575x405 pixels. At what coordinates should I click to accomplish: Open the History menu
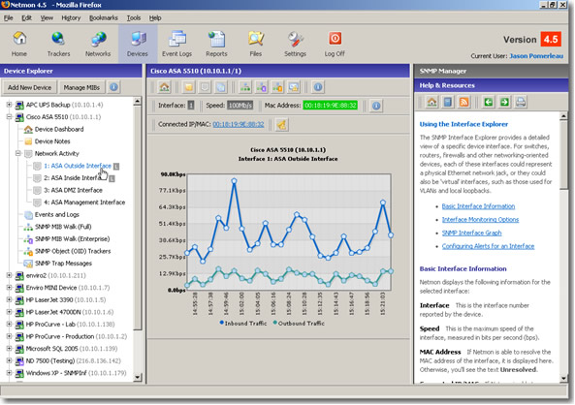click(71, 17)
